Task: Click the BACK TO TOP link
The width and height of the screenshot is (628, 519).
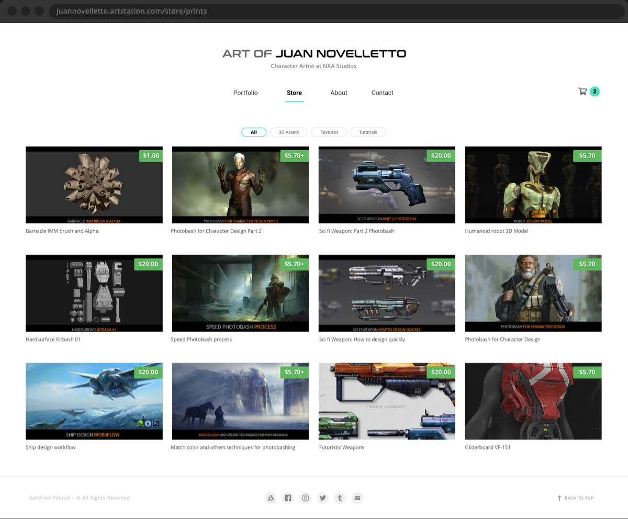Action: [x=579, y=498]
